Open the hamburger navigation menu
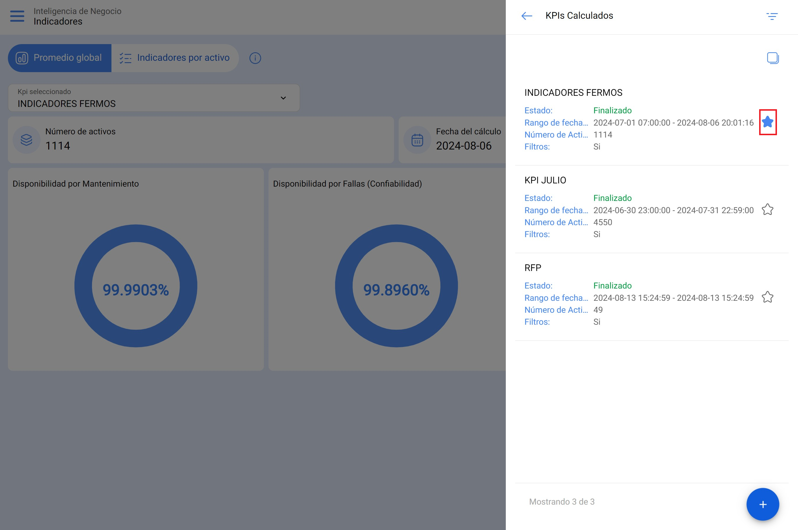798x530 pixels. pyautogui.click(x=17, y=16)
